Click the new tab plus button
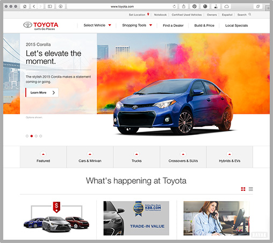The width and height of the screenshot is (273, 243). click(x=268, y=8)
